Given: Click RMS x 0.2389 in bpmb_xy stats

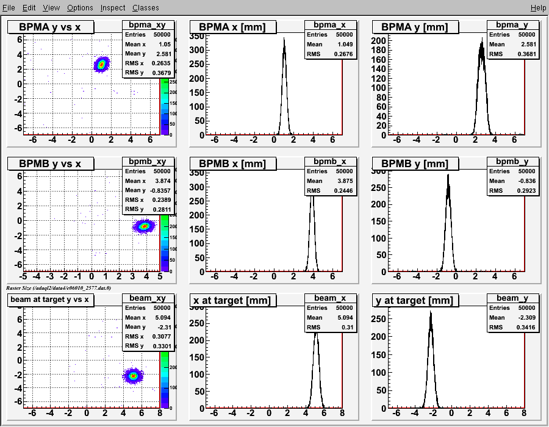Looking at the screenshot, I should (148, 200).
